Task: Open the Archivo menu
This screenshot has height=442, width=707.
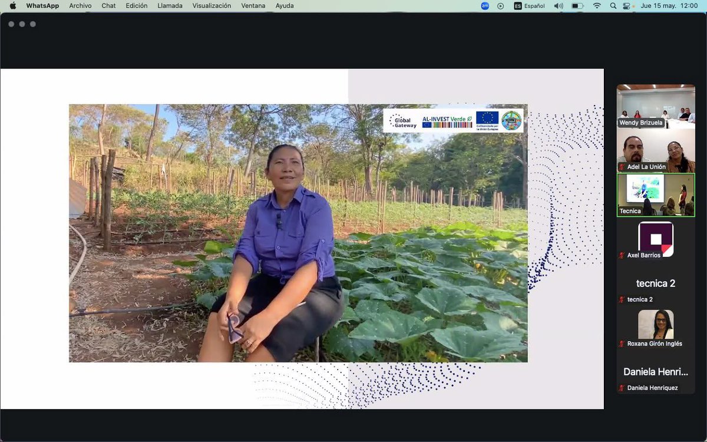Action: (80, 6)
